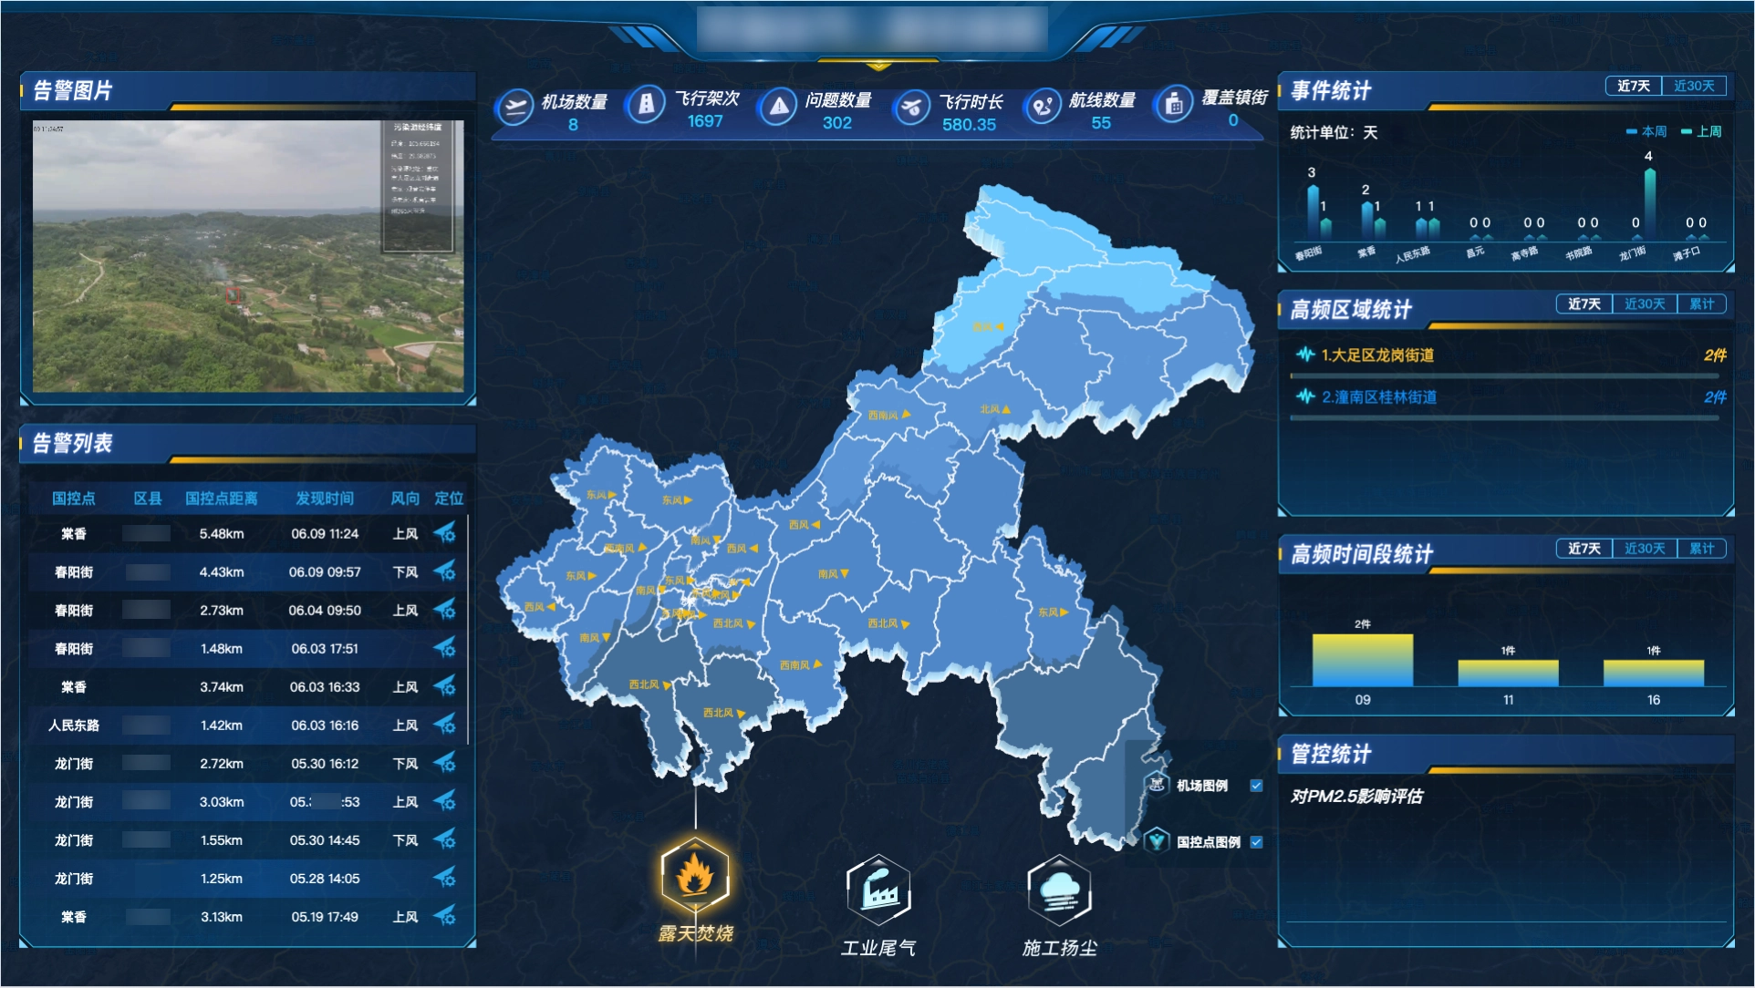Click the flight sorties icon

pyautogui.click(x=646, y=106)
